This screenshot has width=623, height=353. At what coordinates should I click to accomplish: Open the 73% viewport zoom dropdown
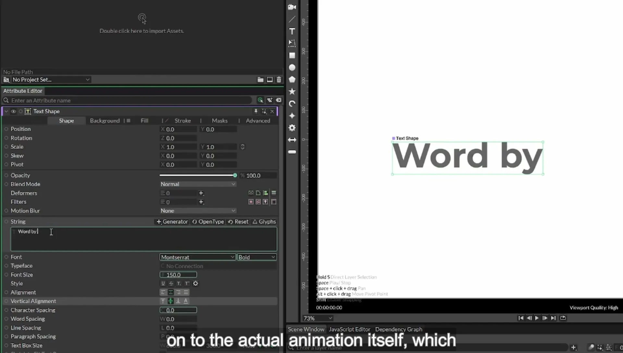(318, 318)
